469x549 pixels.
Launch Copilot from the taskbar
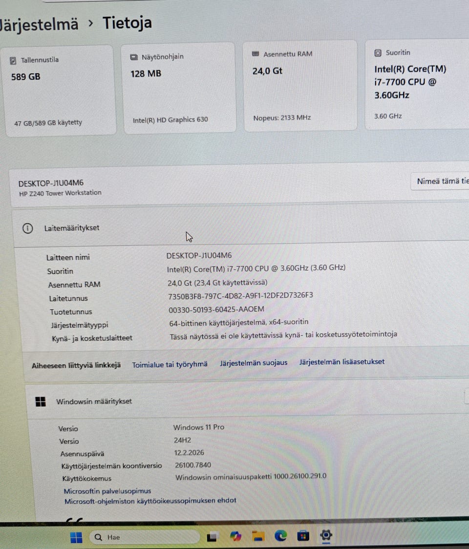coord(235,536)
